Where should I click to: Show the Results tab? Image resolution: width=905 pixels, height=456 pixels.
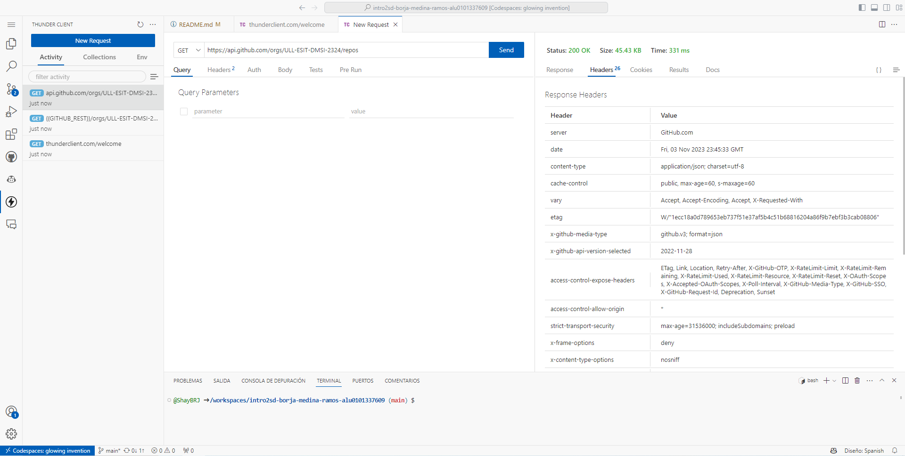point(679,70)
